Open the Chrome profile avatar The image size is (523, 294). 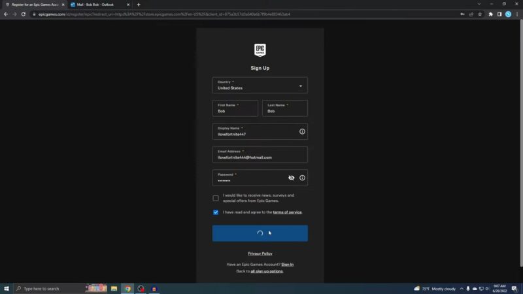(x=508, y=14)
